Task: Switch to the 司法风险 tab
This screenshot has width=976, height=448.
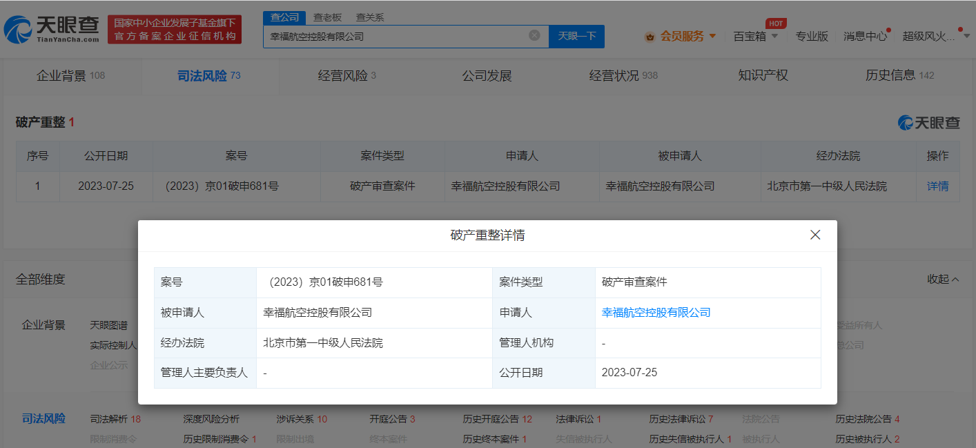Action: (209, 76)
